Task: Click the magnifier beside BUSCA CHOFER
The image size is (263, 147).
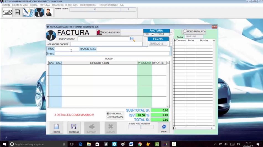Action: pyautogui.click(x=132, y=39)
